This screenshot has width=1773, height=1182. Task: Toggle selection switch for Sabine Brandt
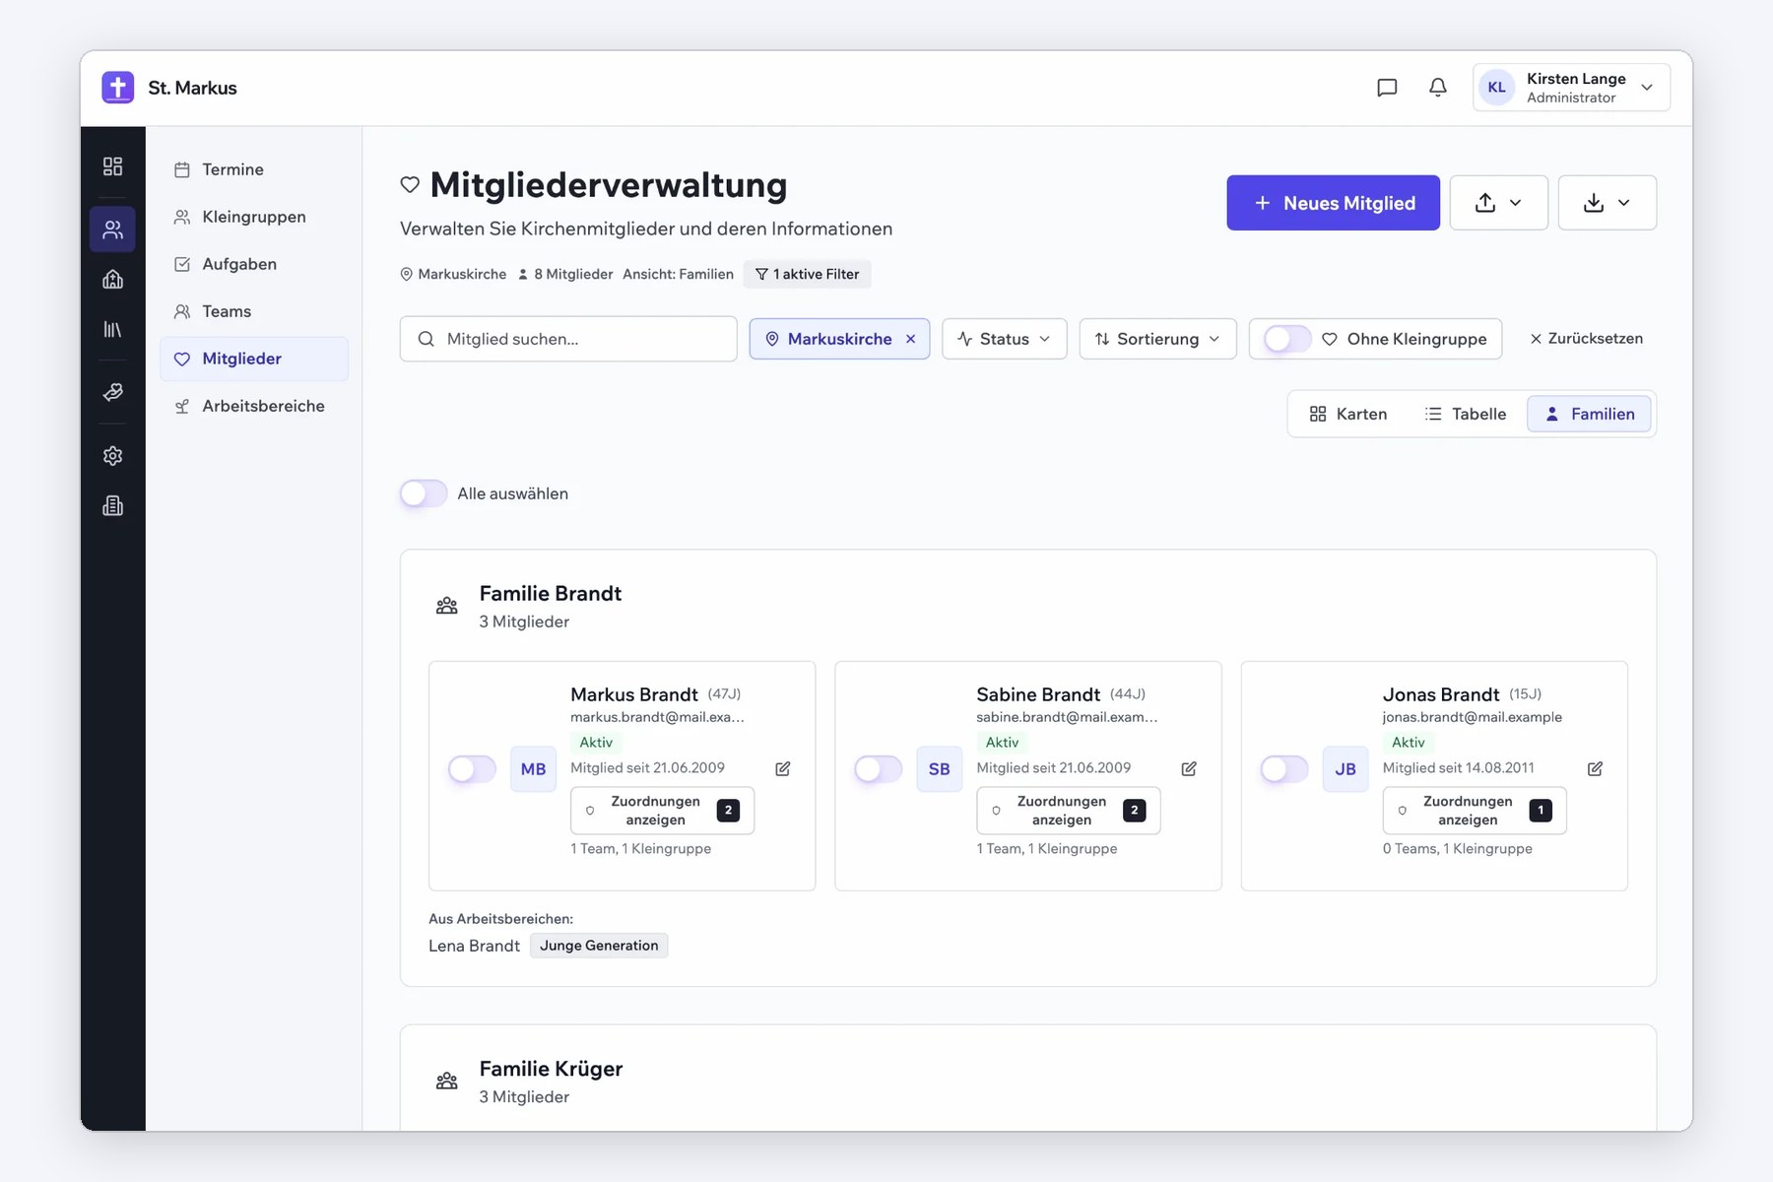[879, 769]
